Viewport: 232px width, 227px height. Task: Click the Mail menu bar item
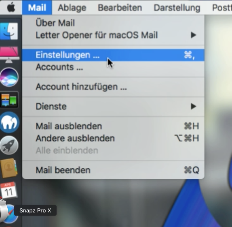click(37, 8)
